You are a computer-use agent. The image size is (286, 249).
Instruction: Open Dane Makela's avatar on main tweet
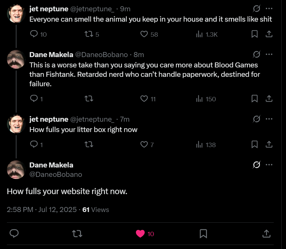click(16, 169)
